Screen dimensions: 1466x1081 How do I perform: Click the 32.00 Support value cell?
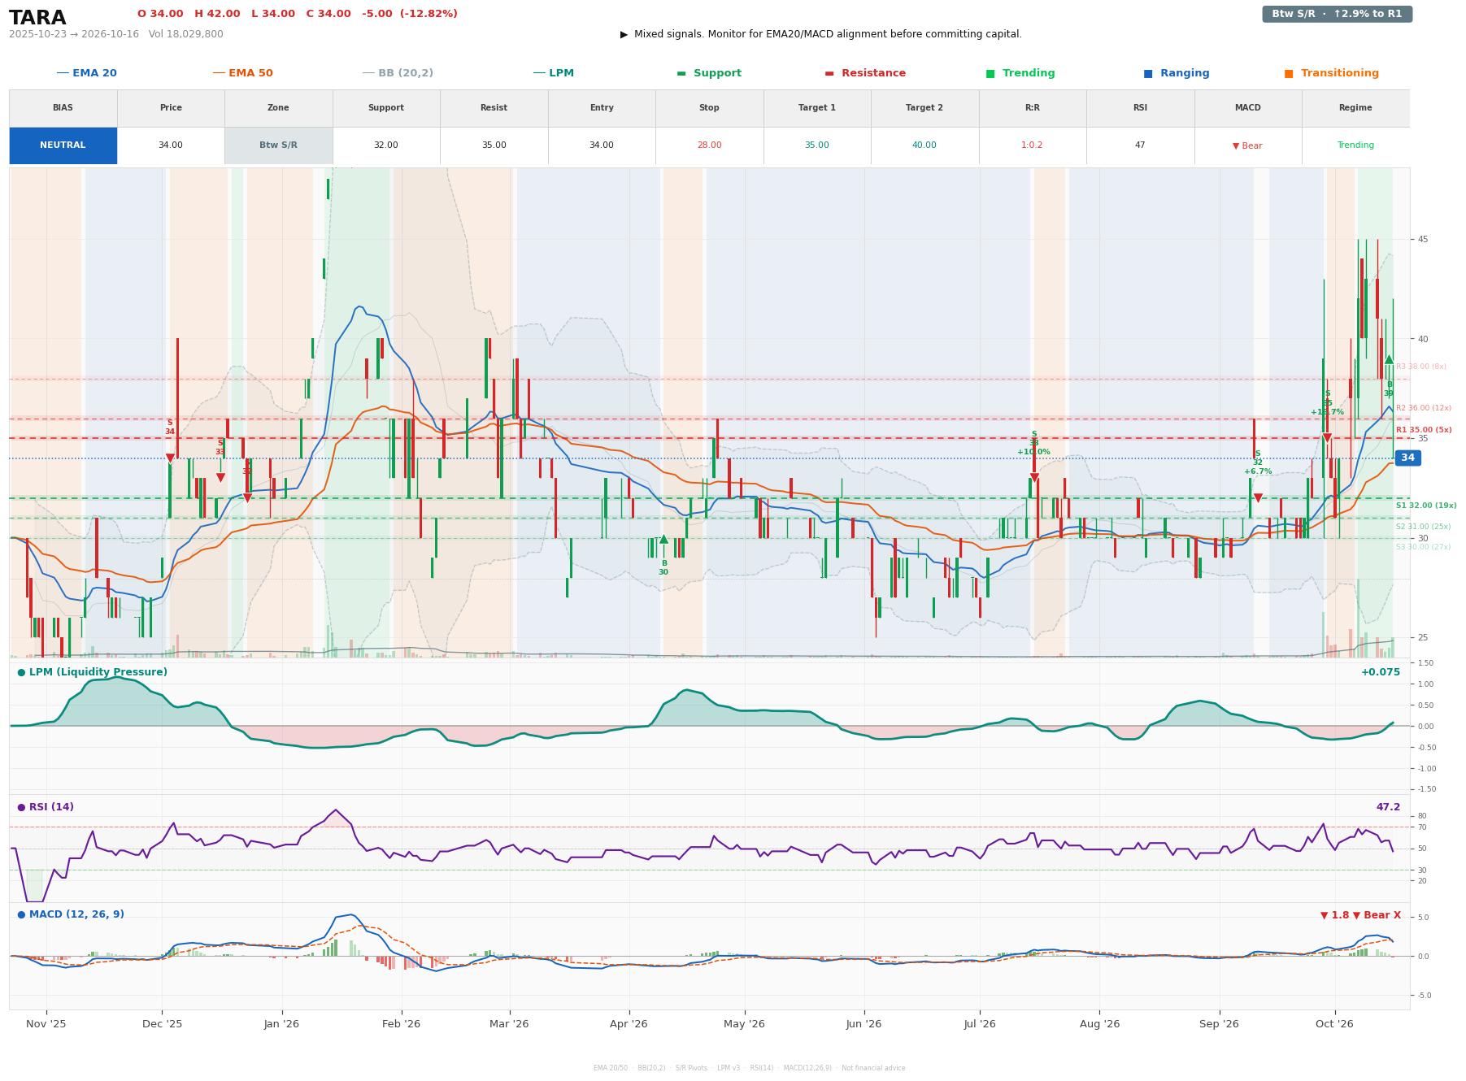coord(386,145)
